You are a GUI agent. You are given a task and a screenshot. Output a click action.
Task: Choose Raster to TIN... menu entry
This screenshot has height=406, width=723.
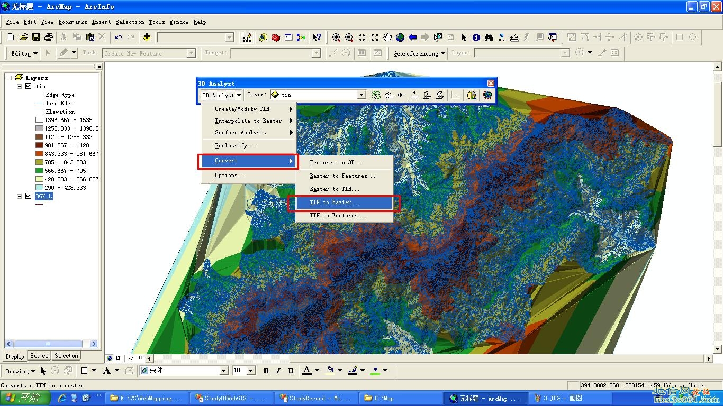click(344, 189)
